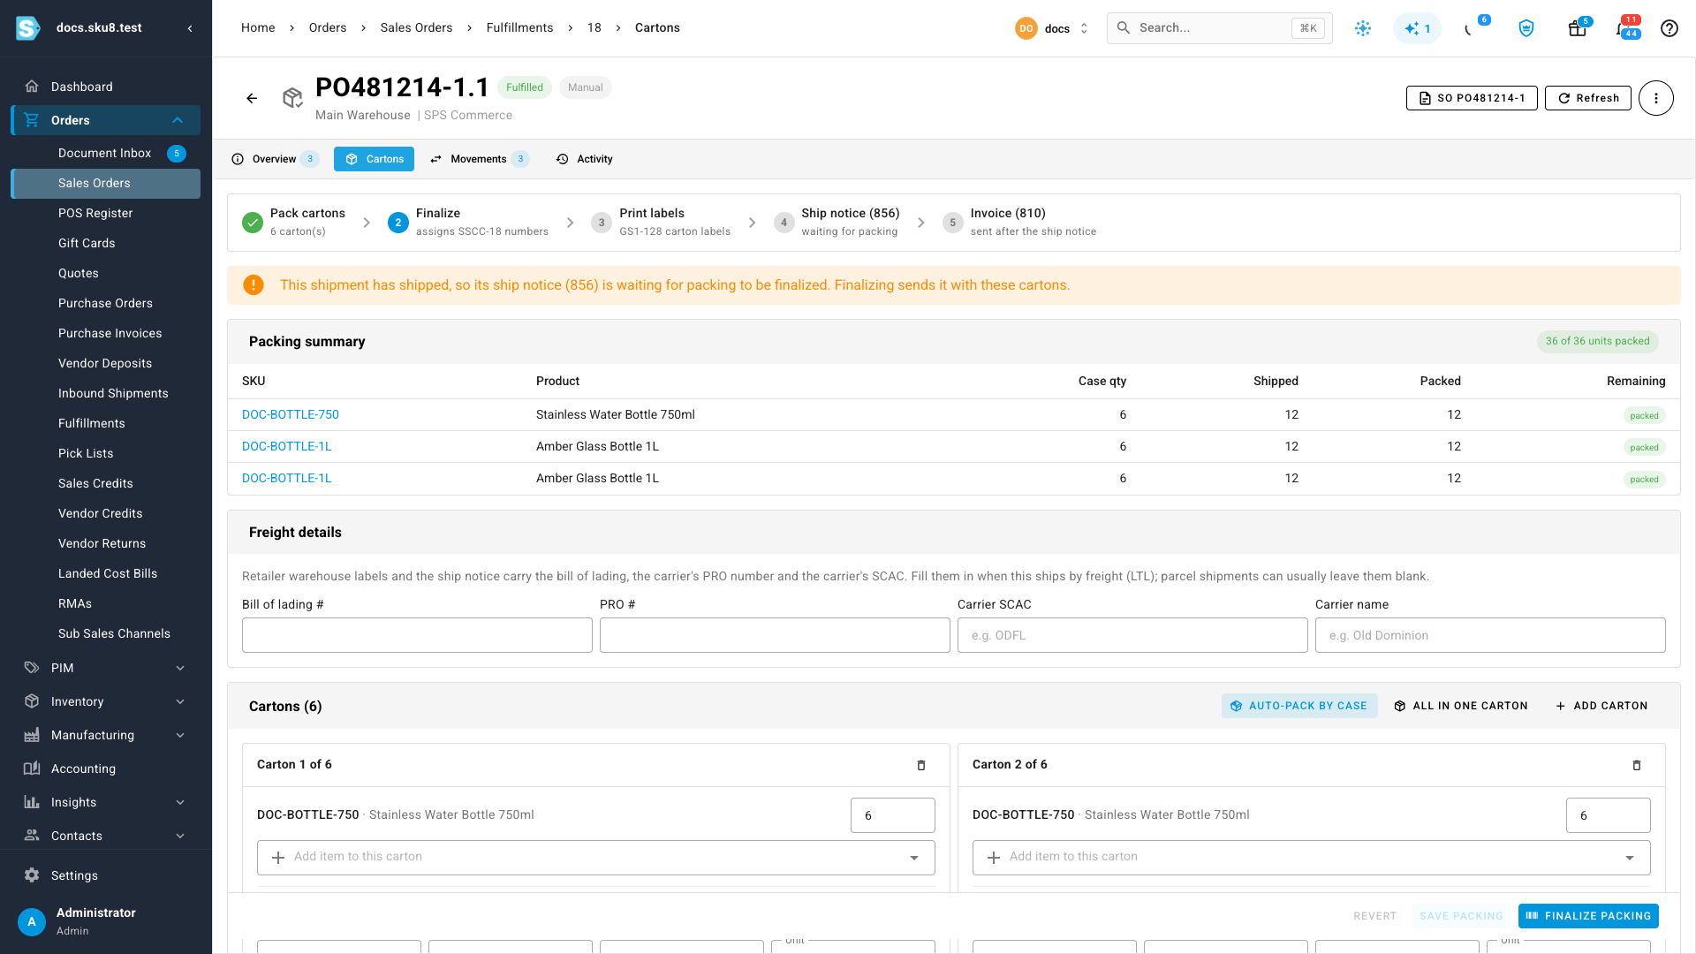Click the Add Carton button
This screenshot has height=954, width=1696.
[x=1601, y=706]
